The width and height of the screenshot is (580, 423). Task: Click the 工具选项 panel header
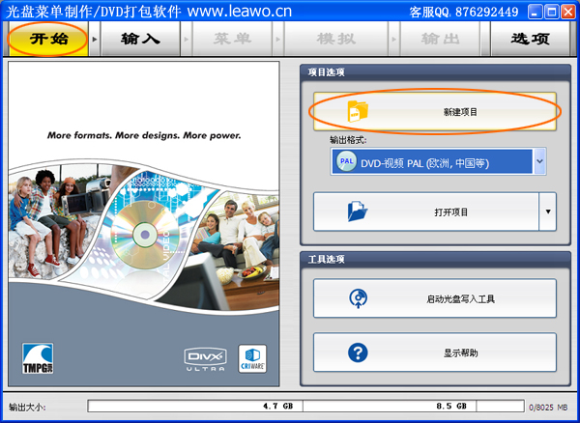tap(435, 260)
